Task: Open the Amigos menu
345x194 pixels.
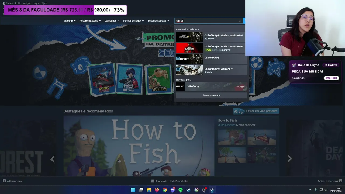Action: [27, 3]
